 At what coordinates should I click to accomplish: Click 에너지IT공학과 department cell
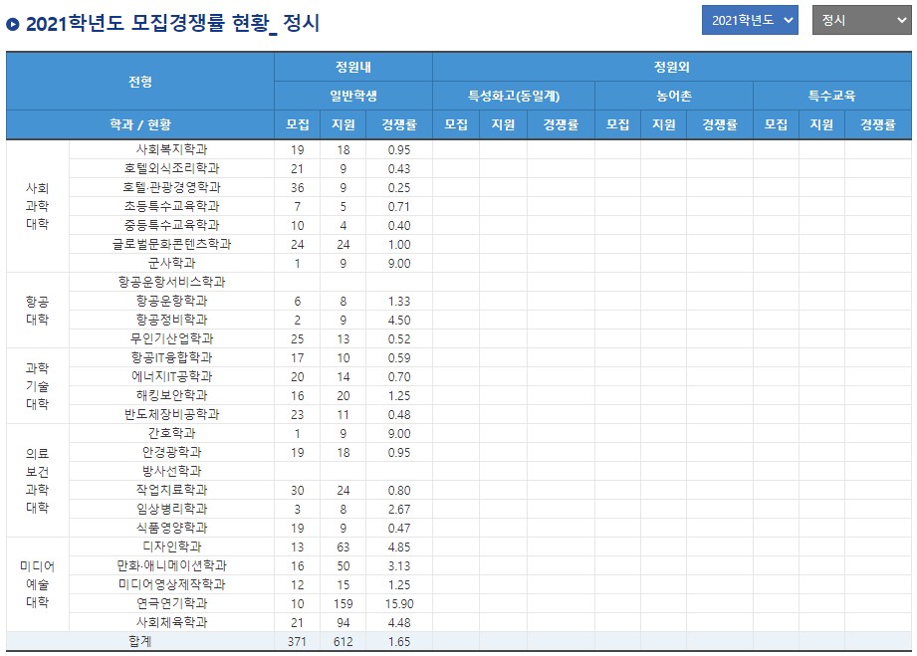[171, 376]
